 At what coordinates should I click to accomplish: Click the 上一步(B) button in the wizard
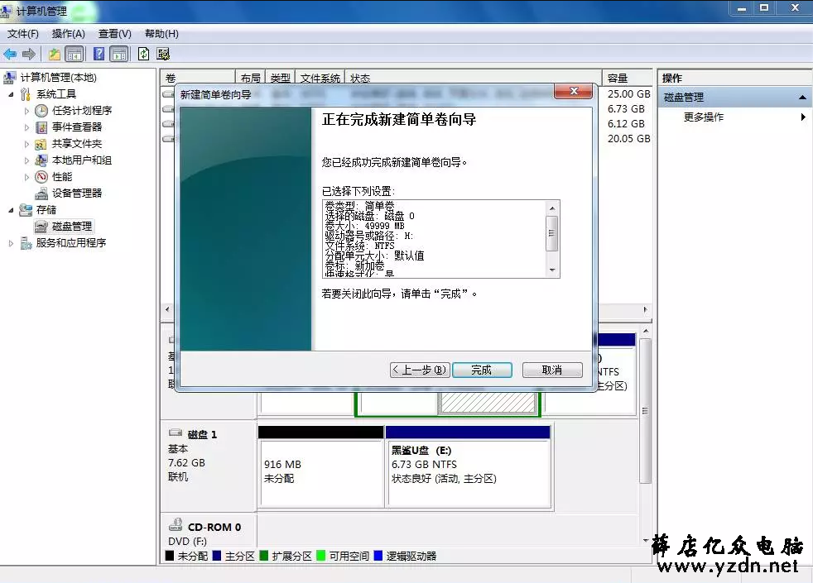point(420,370)
